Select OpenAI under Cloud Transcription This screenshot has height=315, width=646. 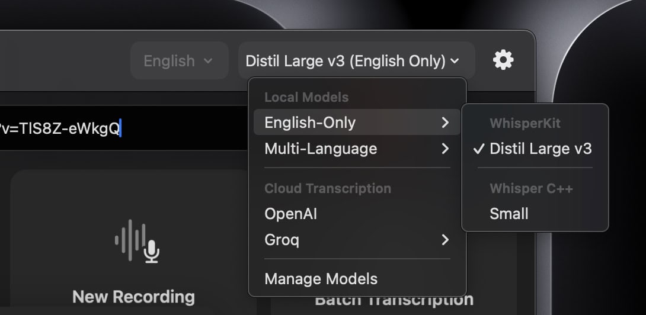pos(291,214)
